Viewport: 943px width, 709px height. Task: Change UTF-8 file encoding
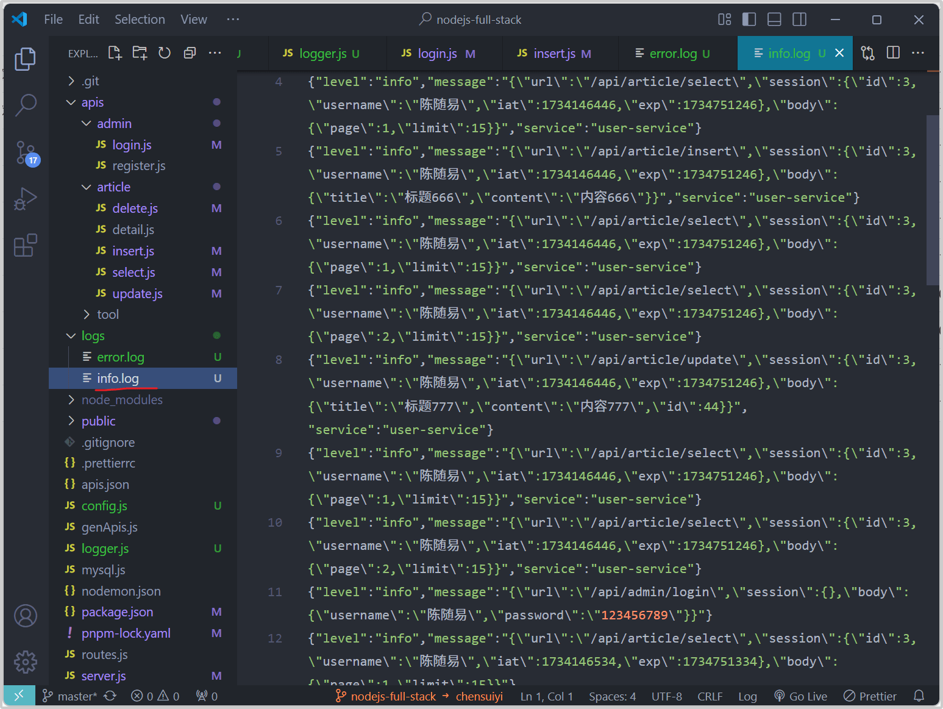pos(666,696)
